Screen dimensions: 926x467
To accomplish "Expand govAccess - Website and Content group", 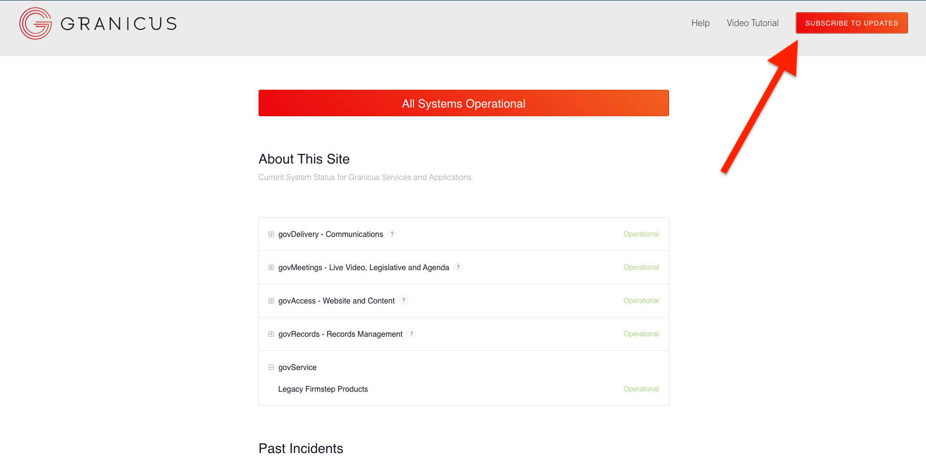I will pyautogui.click(x=271, y=301).
